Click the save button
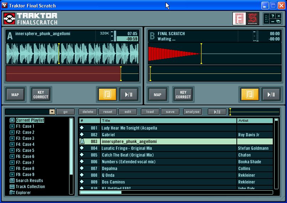 pos(170,112)
